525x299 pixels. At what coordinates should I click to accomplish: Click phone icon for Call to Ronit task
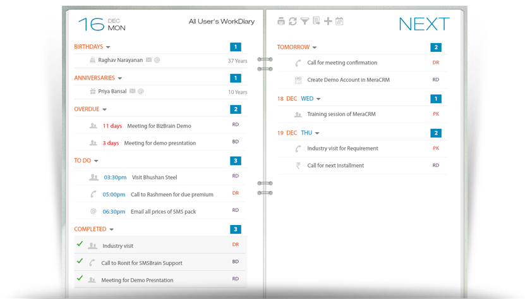pos(92,263)
